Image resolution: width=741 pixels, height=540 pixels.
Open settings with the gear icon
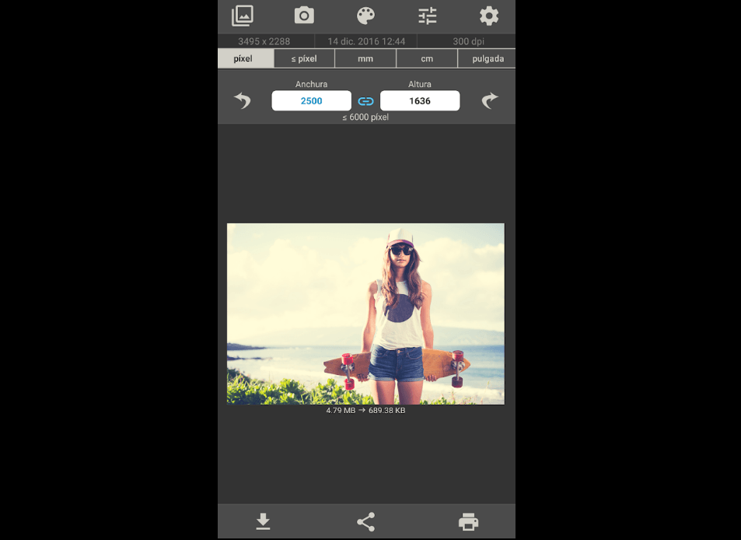click(x=488, y=16)
